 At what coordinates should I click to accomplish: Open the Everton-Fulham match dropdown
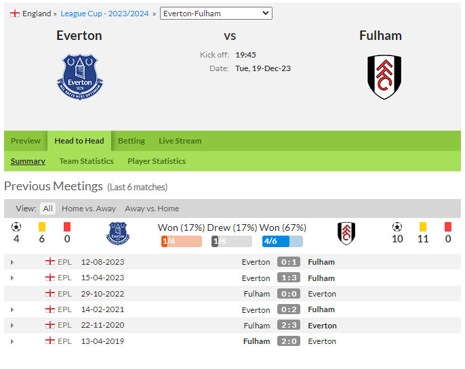coord(216,14)
